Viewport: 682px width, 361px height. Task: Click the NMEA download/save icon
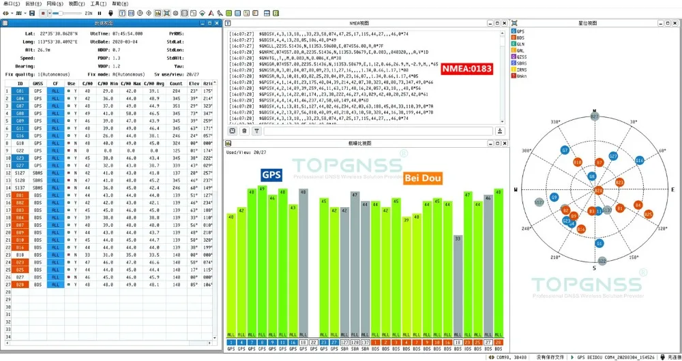tap(500, 131)
